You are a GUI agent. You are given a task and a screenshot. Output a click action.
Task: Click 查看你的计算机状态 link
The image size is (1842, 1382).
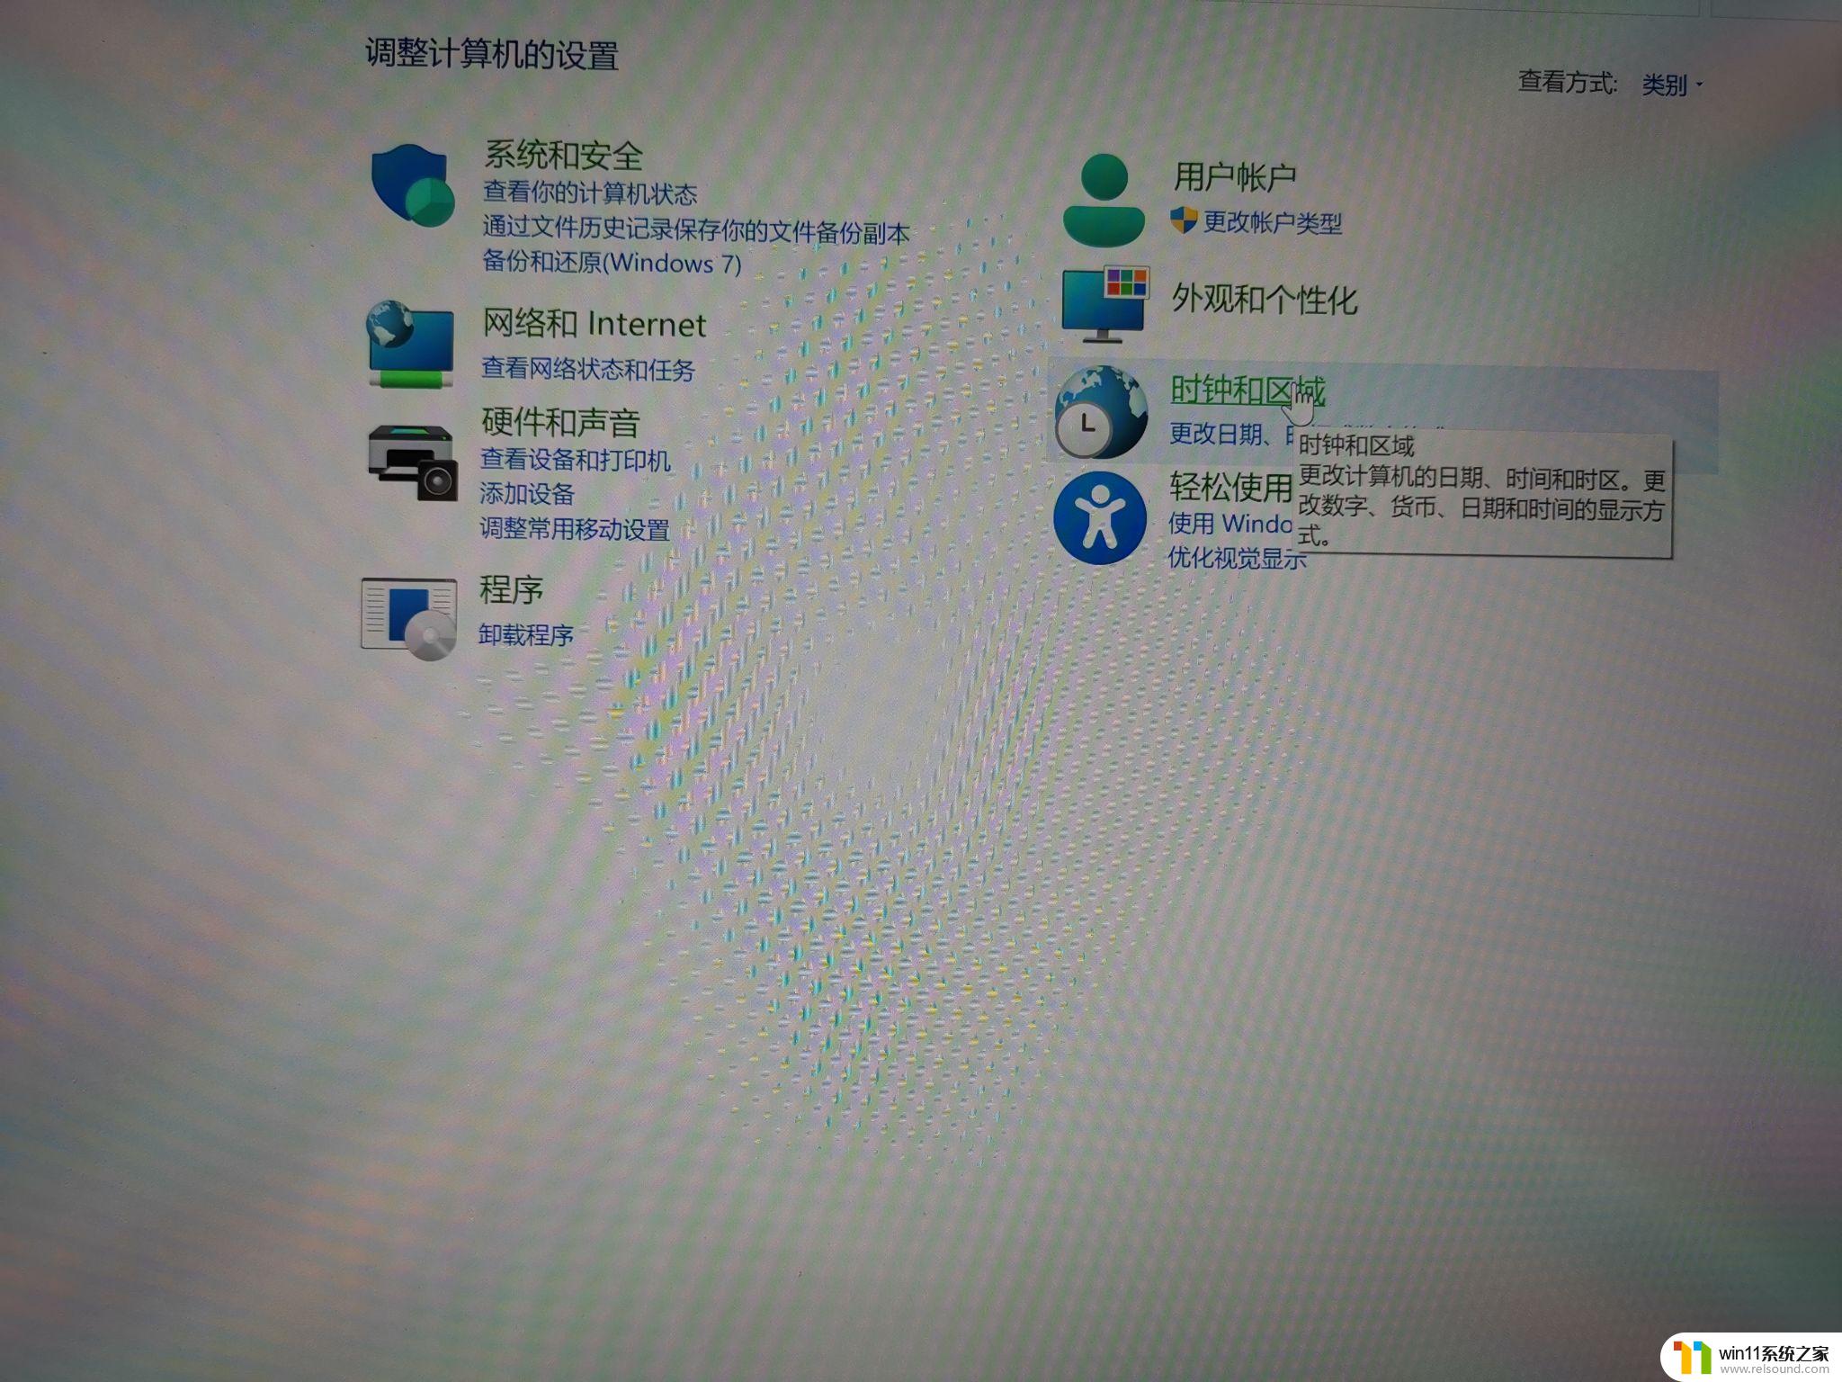[x=590, y=193]
